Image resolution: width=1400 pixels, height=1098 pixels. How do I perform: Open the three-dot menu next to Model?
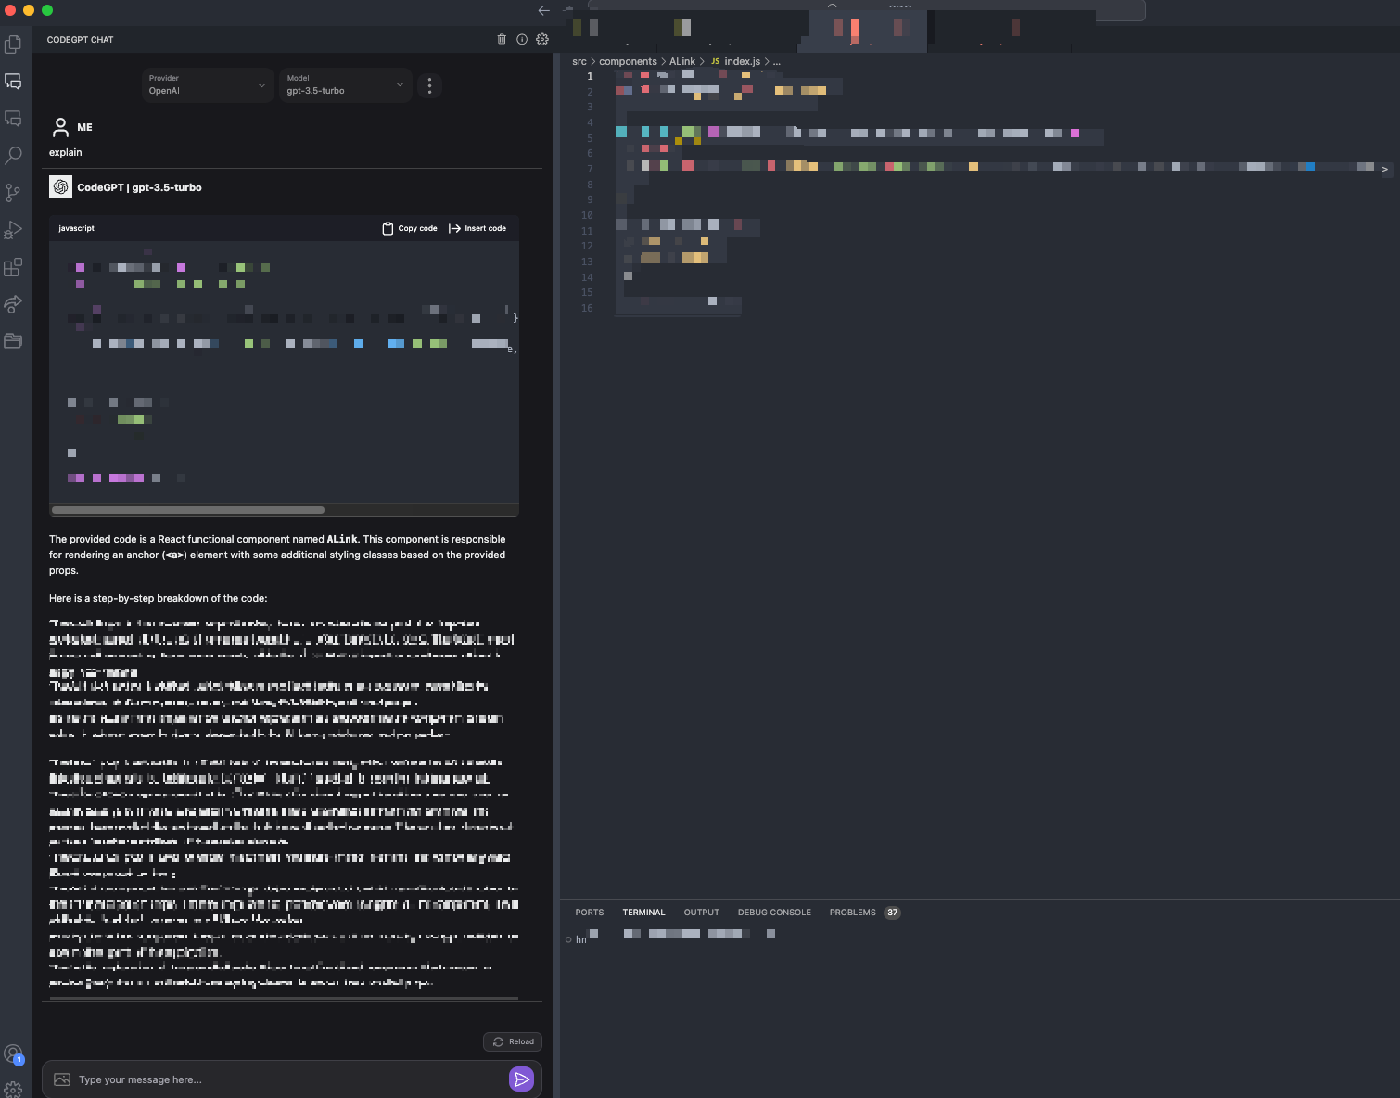point(429,85)
